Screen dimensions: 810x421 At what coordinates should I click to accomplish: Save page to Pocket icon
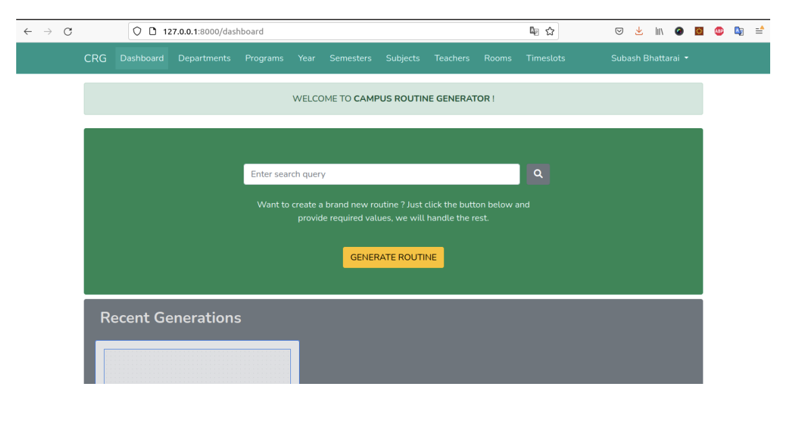pos(619,31)
